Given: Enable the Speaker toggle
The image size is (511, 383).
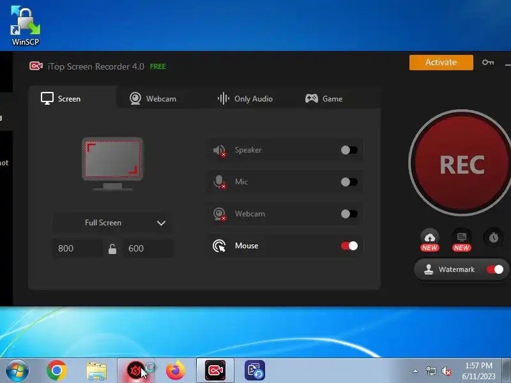Looking at the screenshot, I should [x=349, y=150].
